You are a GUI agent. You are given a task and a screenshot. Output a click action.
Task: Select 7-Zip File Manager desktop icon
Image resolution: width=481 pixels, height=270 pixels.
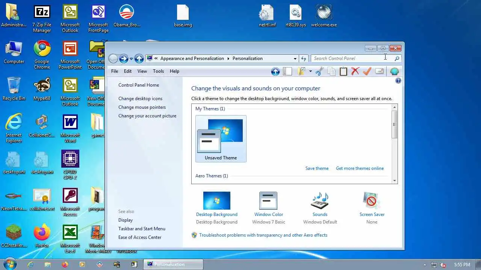(42, 18)
